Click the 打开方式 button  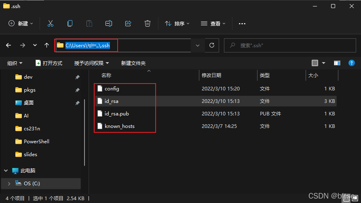(49, 63)
